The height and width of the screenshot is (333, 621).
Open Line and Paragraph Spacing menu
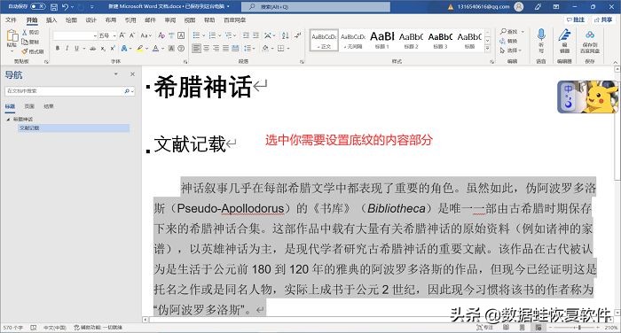pyautogui.click(x=248, y=48)
